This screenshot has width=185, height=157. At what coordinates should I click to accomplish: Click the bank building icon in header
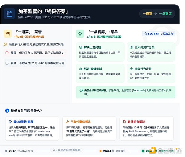tap(9, 14)
